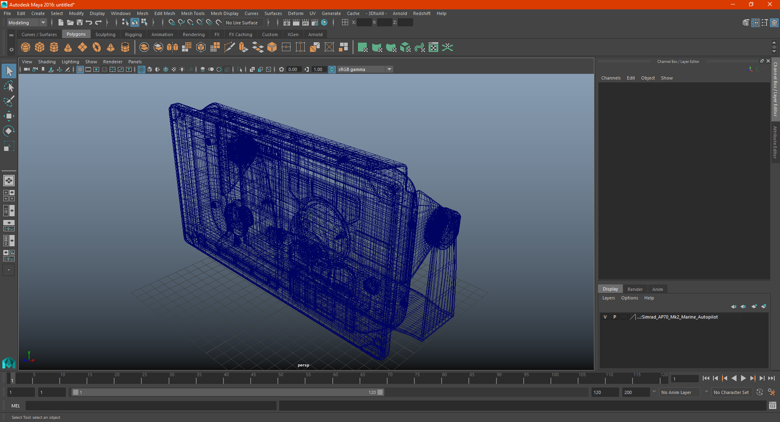
Task: Click the Undo arrow icon
Action: 89,23
